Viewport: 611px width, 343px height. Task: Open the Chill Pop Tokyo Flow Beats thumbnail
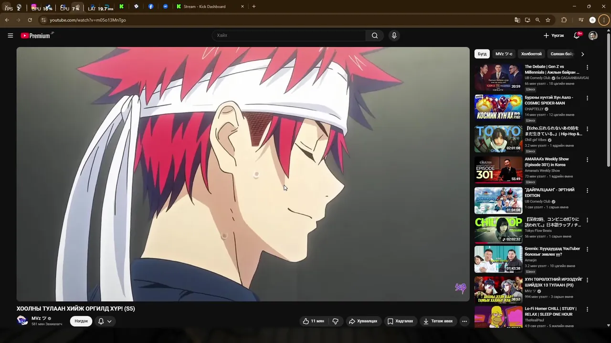(498, 230)
